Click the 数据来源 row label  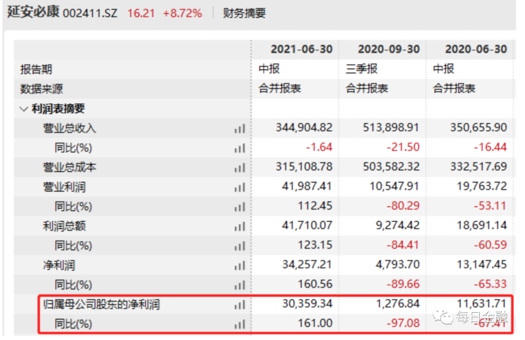41,89
